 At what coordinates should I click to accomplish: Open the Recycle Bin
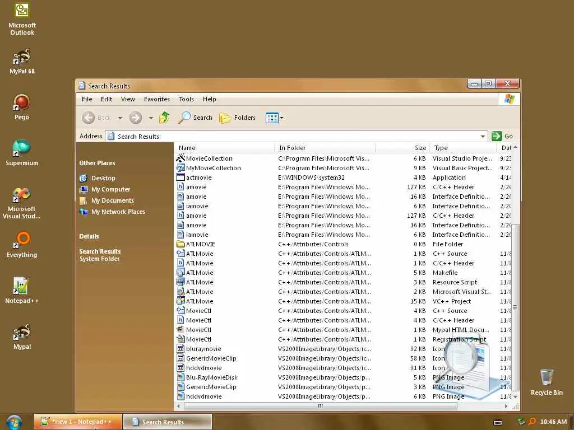point(547,382)
